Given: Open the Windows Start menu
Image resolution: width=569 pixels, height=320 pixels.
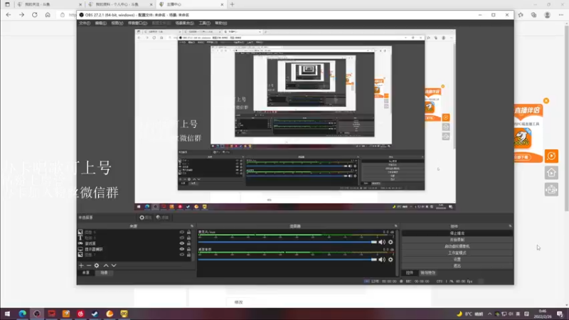Looking at the screenshot, I should (x=7, y=314).
